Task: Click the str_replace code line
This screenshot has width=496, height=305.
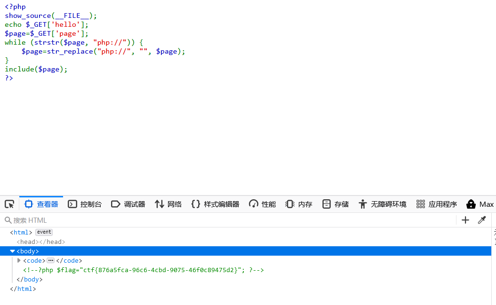Action: pos(103,52)
